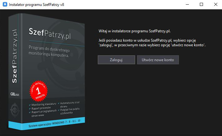This screenshot has height=136, width=222.
Task: Click the SzefPatrzy product box image
Action: click(47, 71)
